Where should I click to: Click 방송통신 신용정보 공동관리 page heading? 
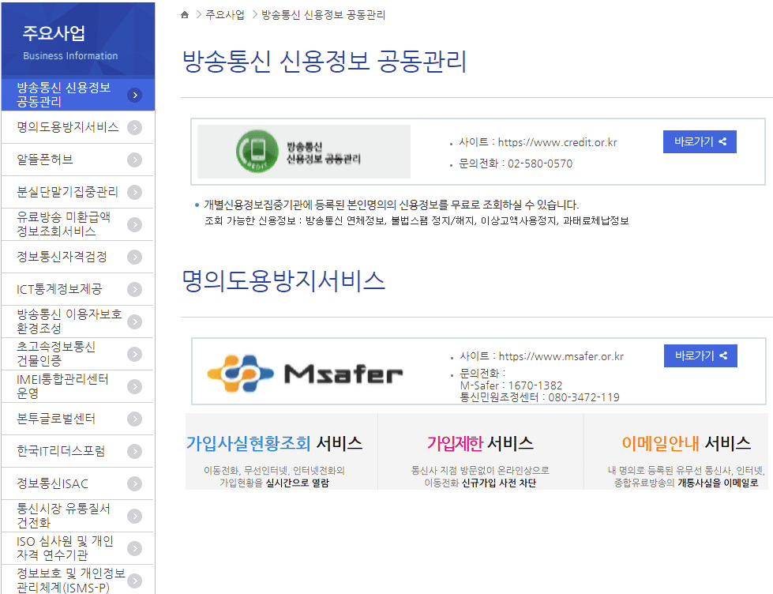coord(325,61)
